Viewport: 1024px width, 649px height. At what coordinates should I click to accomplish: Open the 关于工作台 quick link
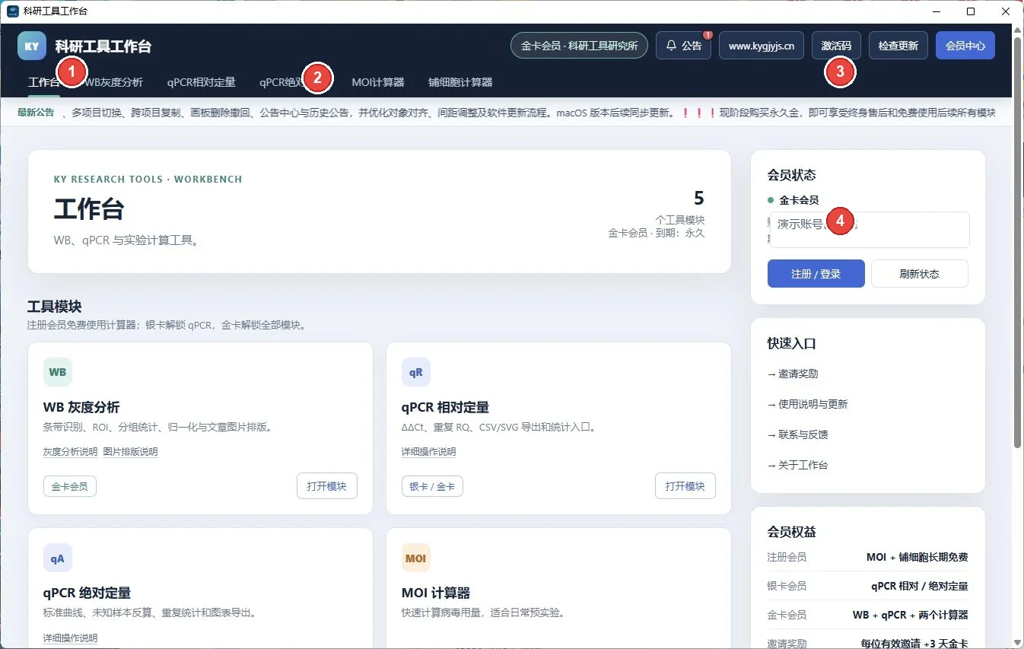tap(797, 465)
